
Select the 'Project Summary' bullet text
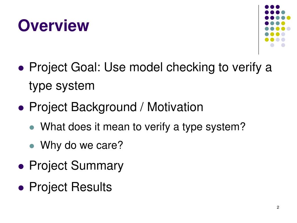click(76, 166)
